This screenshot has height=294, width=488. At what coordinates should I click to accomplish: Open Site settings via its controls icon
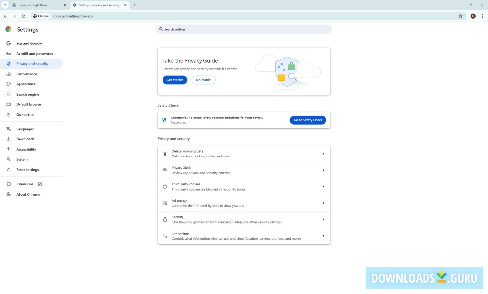click(164, 236)
